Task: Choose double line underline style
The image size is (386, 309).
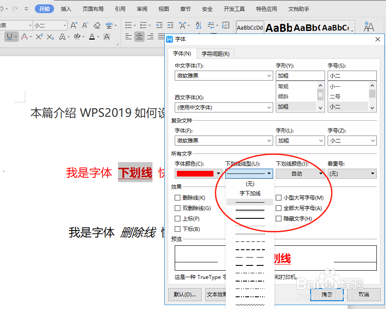Action: [250, 210]
